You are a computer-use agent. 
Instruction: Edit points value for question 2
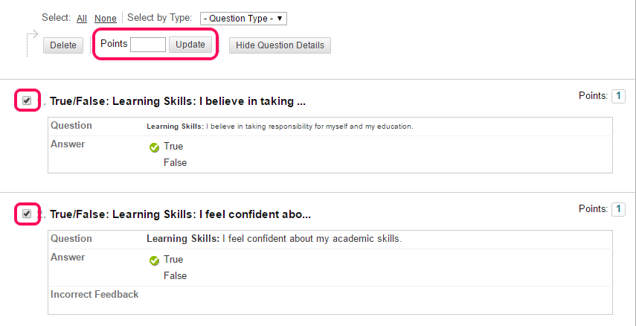click(x=618, y=209)
